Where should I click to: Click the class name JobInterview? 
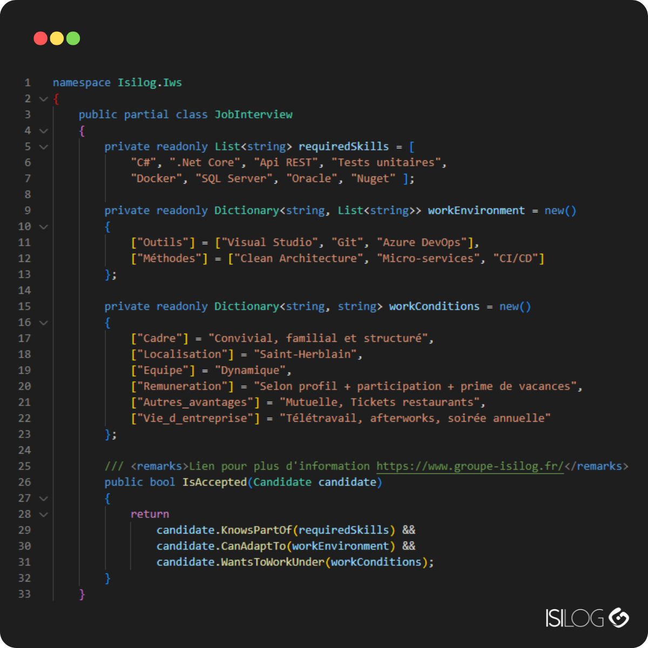coord(253,114)
